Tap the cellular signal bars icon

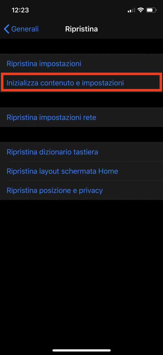(x=131, y=11)
